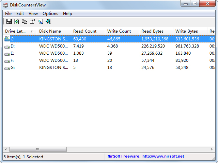Image resolution: width=218 pixels, height=163 pixels.
Task: Open the Edit menu
Action: [x=20, y=14]
